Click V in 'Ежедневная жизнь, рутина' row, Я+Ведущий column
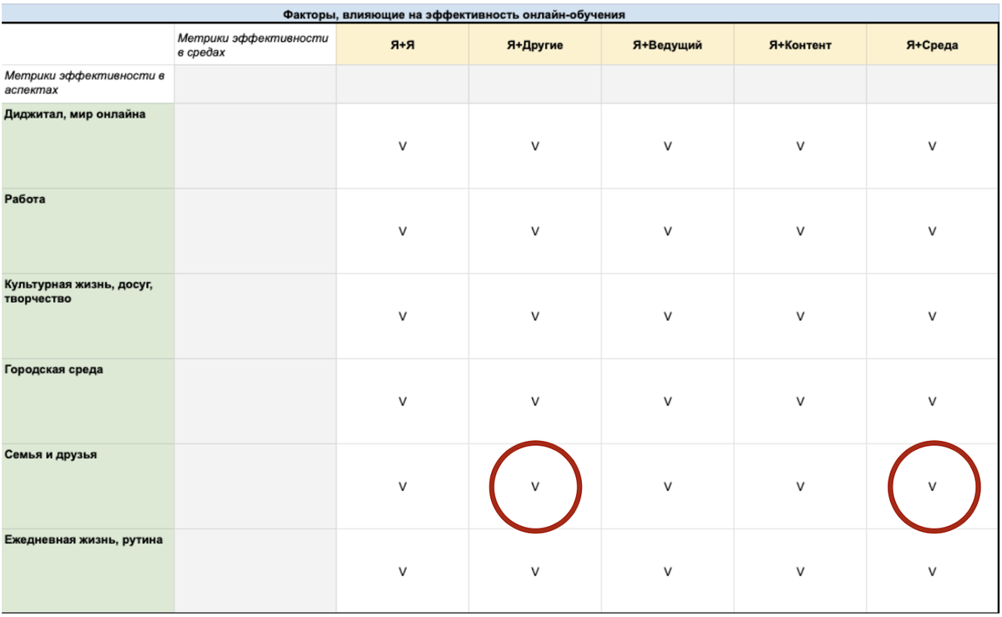This screenshot has width=1002, height=617. point(667,572)
